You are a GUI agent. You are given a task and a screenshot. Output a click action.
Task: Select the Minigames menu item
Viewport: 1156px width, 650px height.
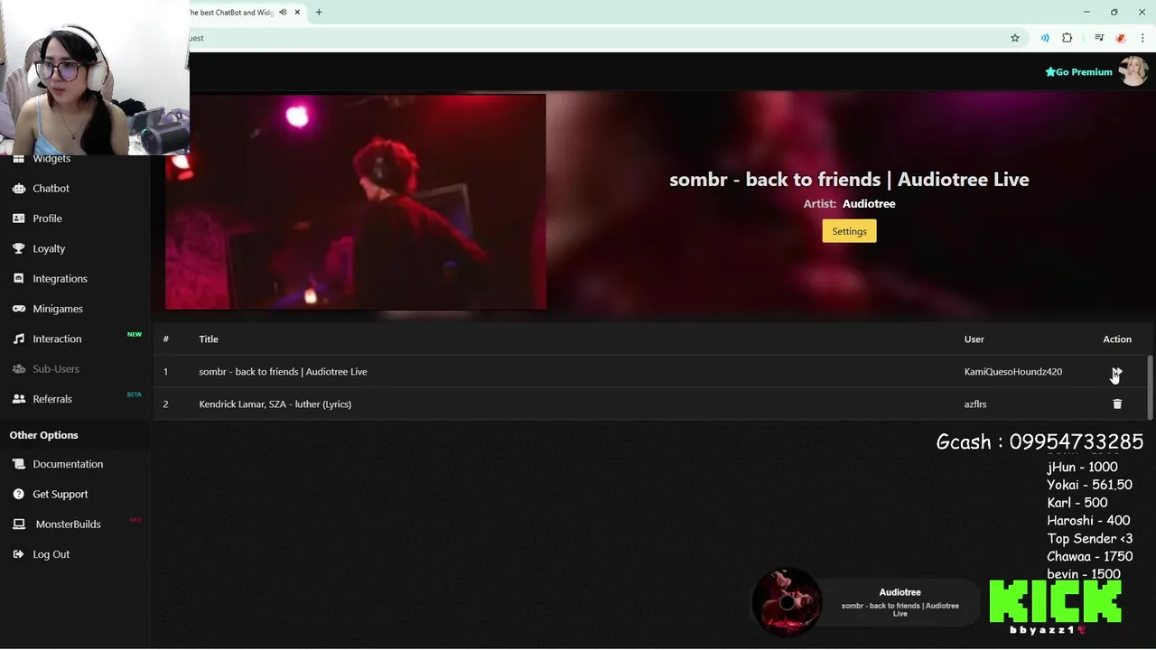[58, 309]
